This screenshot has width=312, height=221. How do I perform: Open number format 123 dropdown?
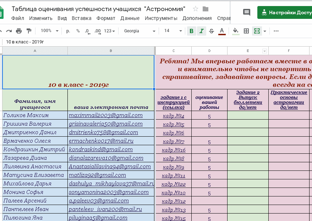click(109, 31)
